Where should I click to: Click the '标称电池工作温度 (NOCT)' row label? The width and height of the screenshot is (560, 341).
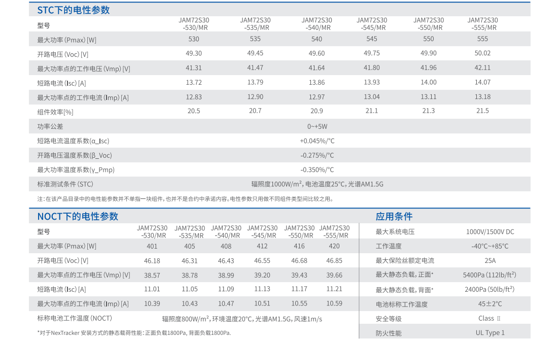(x=75, y=319)
